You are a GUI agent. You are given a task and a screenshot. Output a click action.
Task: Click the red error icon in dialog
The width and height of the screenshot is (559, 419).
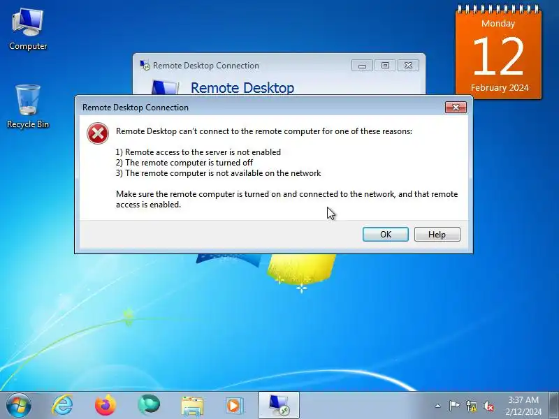pyautogui.click(x=98, y=133)
